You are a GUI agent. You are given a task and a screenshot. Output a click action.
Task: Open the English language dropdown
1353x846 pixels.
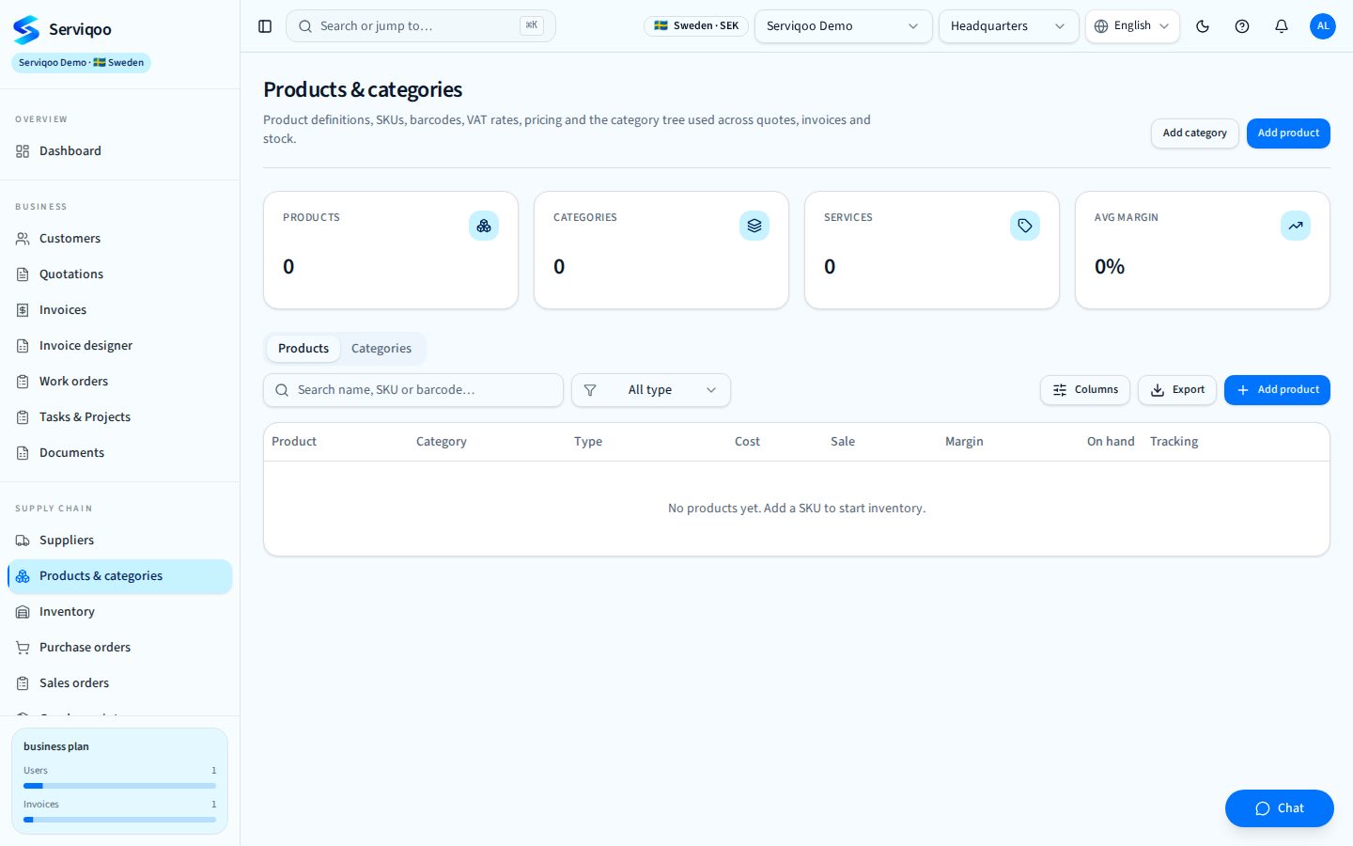click(1132, 26)
